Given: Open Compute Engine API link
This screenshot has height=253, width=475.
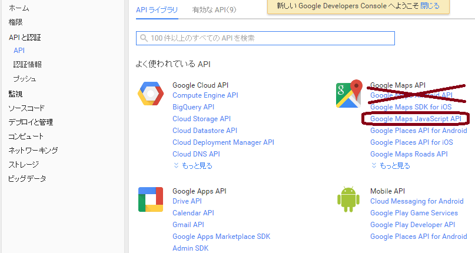Looking at the screenshot, I should tap(205, 95).
